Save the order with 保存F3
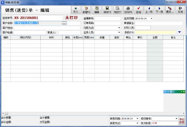The height and width of the screenshot is (127, 187). coord(107,10)
